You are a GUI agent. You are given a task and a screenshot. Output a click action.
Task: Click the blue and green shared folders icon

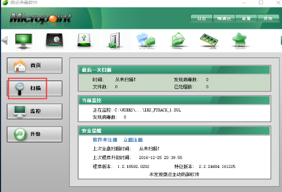[x=146, y=40]
